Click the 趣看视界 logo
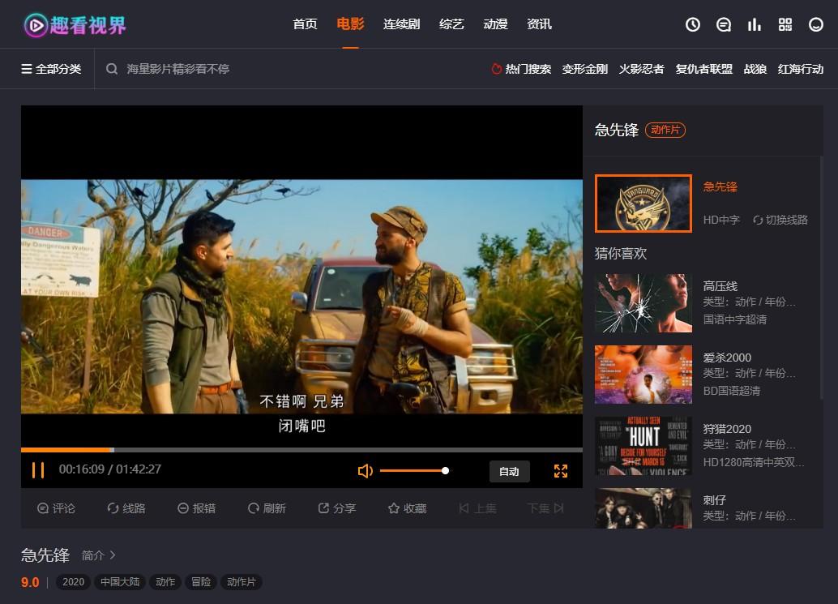The image size is (838, 604). coord(75,25)
